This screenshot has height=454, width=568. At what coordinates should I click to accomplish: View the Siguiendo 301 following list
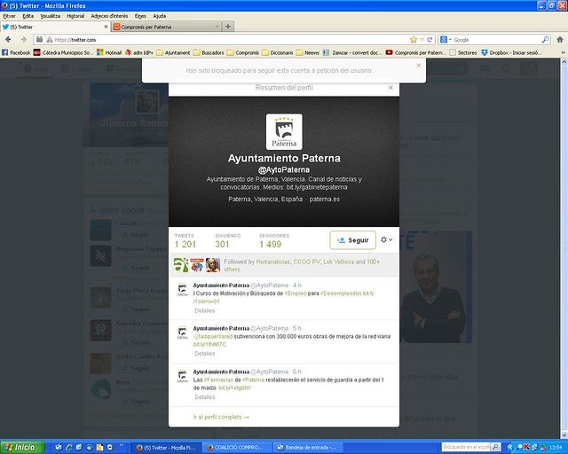pyautogui.click(x=222, y=240)
